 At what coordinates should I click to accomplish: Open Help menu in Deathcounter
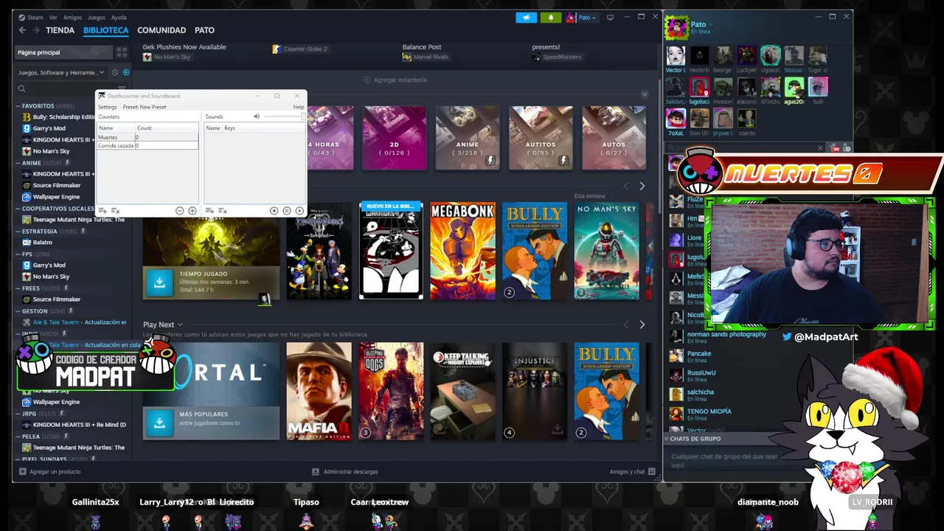click(298, 107)
